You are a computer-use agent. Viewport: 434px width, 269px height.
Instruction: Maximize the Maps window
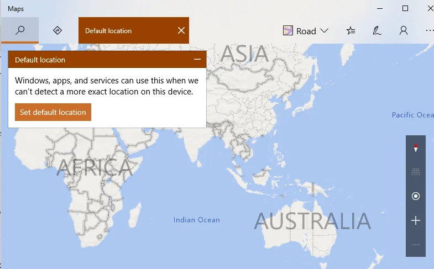pyautogui.click(x=405, y=9)
